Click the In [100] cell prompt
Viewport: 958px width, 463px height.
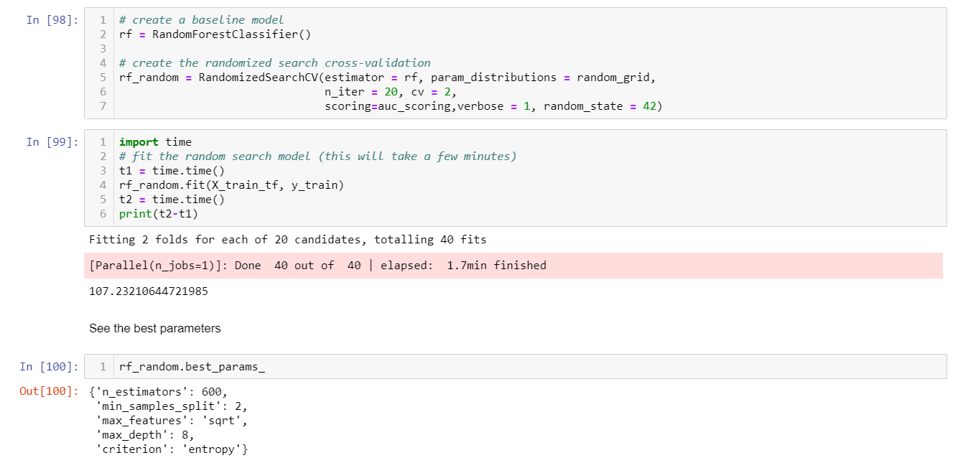49,366
